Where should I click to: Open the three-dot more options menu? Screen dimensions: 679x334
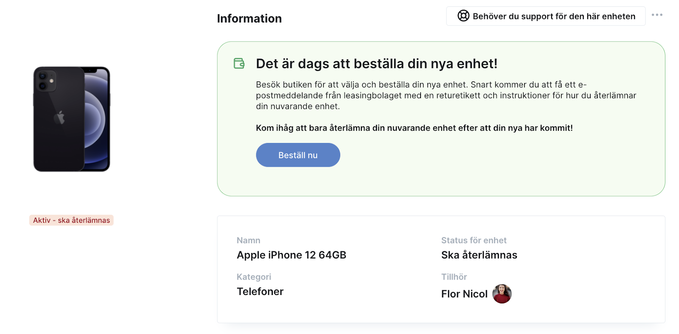click(657, 15)
